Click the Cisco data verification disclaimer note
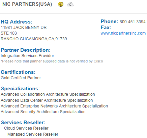 (52, 61)
